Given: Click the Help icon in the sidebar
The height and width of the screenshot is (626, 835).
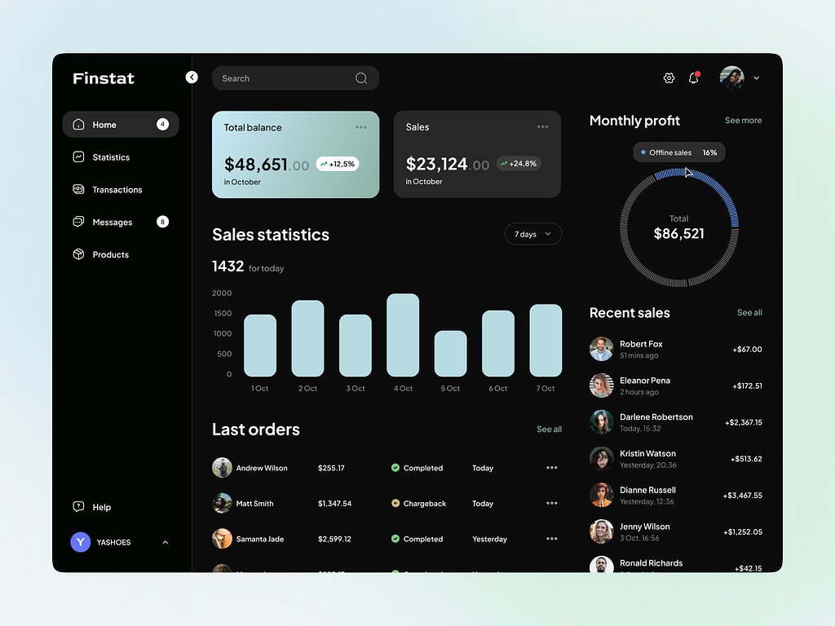Looking at the screenshot, I should (79, 507).
